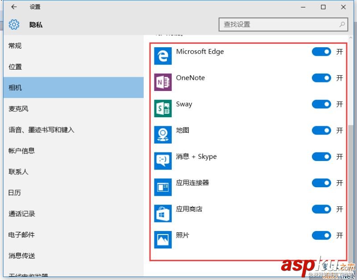Click the 地图 maps app icon
357x280 pixels.
(x=163, y=135)
